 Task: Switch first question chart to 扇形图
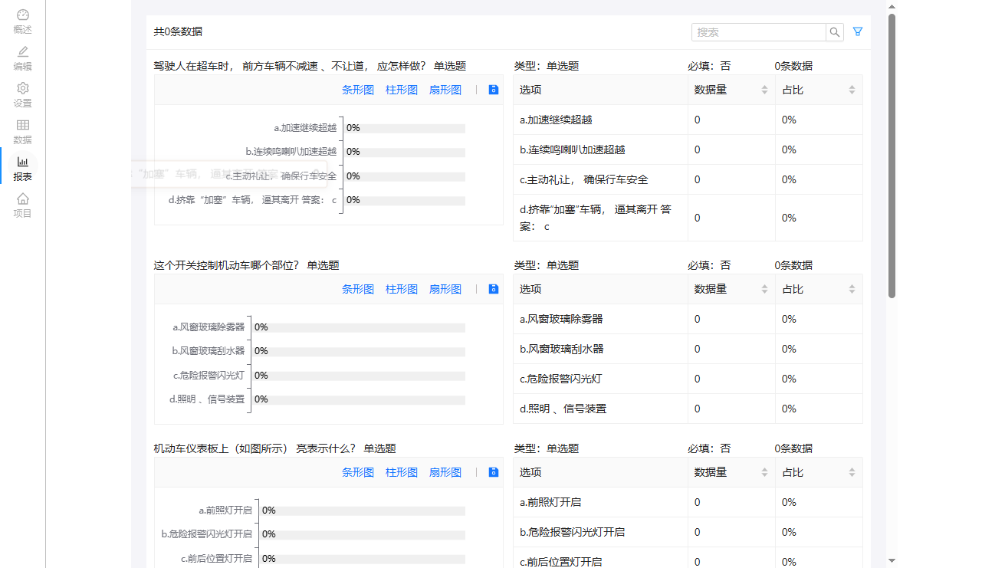(445, 90)
